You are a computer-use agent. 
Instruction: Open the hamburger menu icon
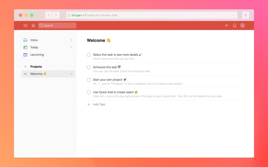(x=25, y=25)
